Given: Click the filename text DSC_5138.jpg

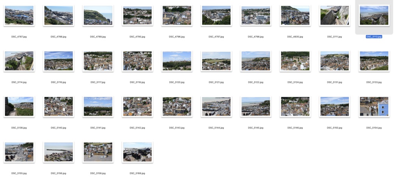Looking at the screenshot, I should click(19, 128).
